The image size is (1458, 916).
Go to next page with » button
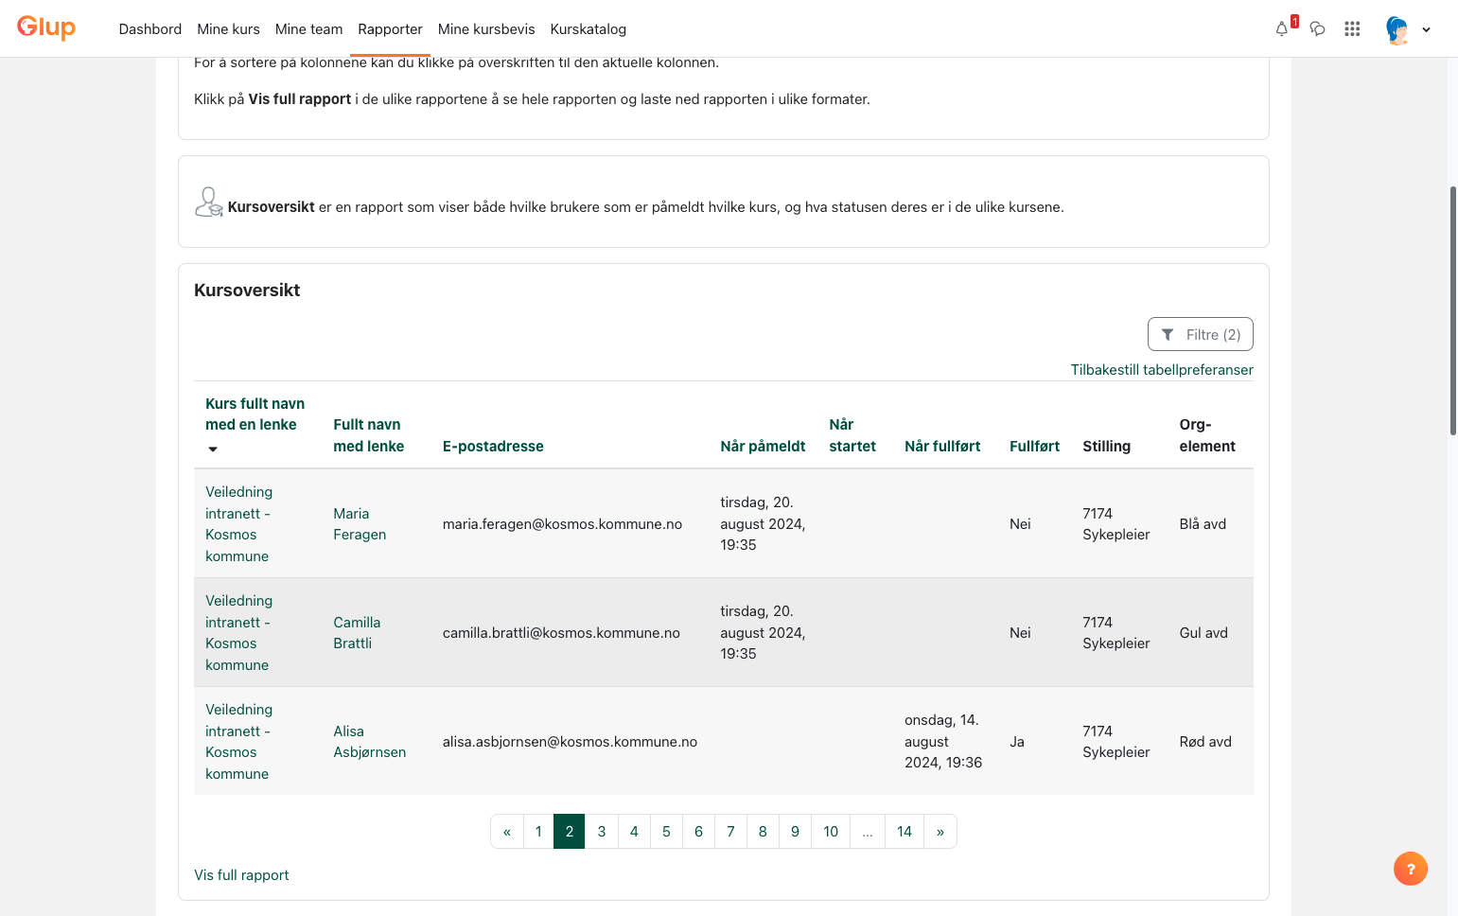pyautogui.click(x=940, y=832)
